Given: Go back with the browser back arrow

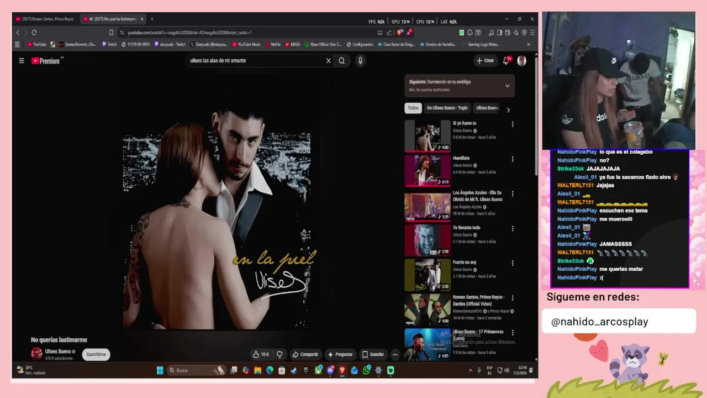Looking at the screenshot, I should point(17,33).
